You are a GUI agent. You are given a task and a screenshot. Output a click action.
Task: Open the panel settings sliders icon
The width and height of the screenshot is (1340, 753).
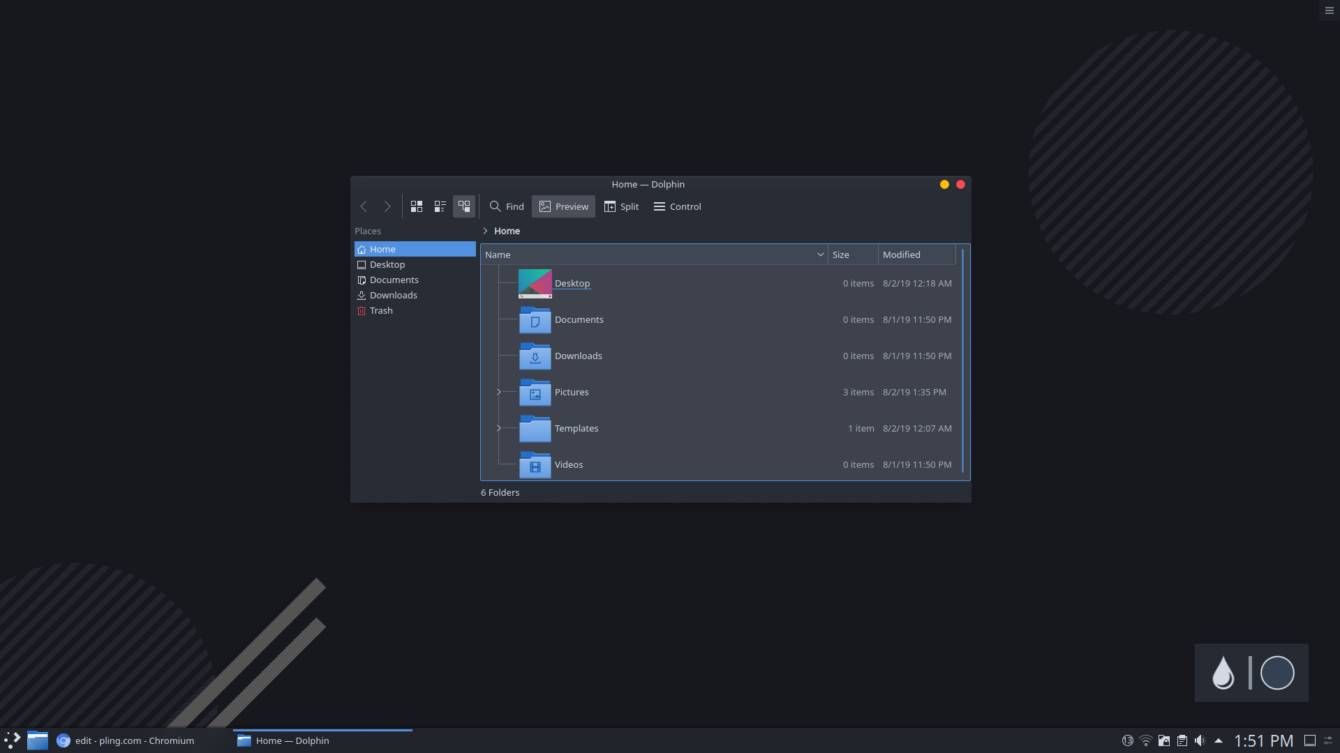pos(1329,740)
